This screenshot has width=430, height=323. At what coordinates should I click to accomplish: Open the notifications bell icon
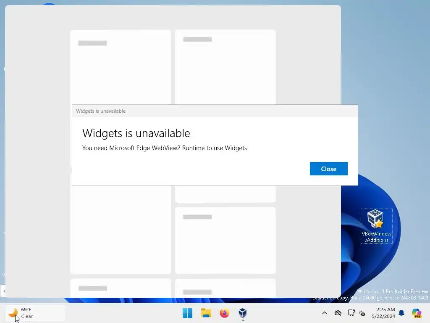[x=401, y=313]
